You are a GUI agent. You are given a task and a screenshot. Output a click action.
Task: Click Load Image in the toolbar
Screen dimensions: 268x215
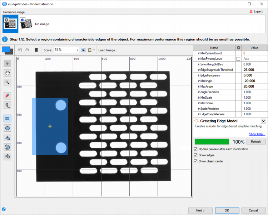(108, 50)
